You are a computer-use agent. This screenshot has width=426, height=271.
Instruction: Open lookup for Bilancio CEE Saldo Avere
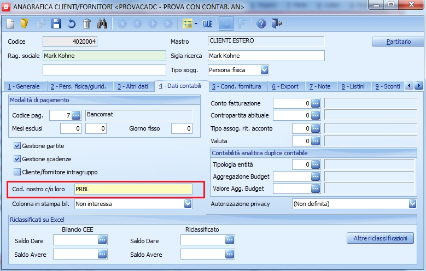[x=102, y=254]
